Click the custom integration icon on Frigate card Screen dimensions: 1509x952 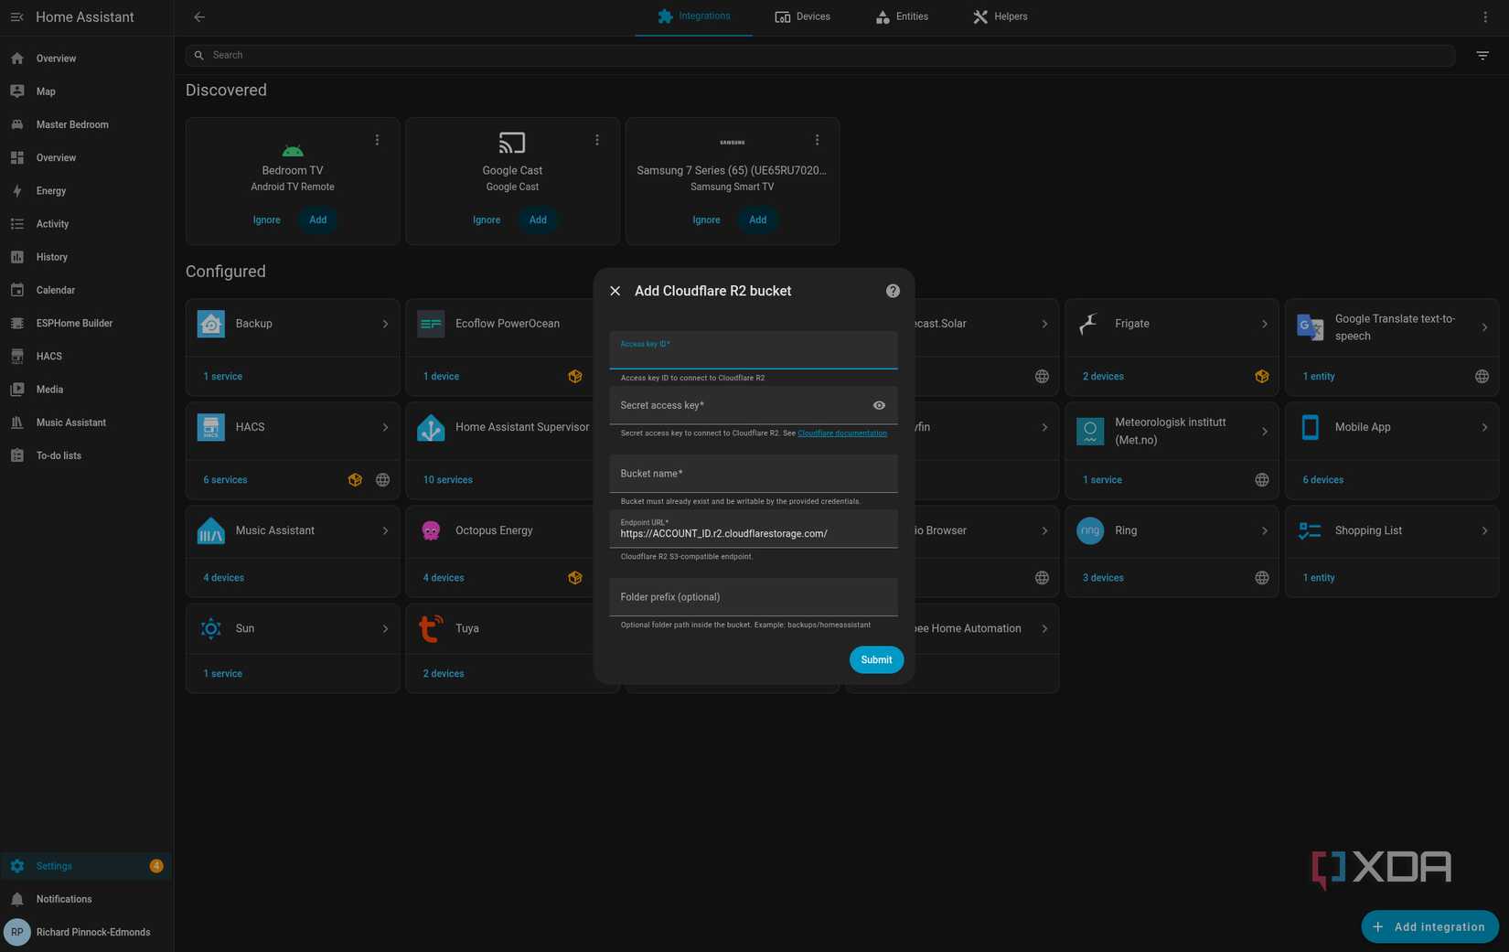click(x=1262, y=377)
